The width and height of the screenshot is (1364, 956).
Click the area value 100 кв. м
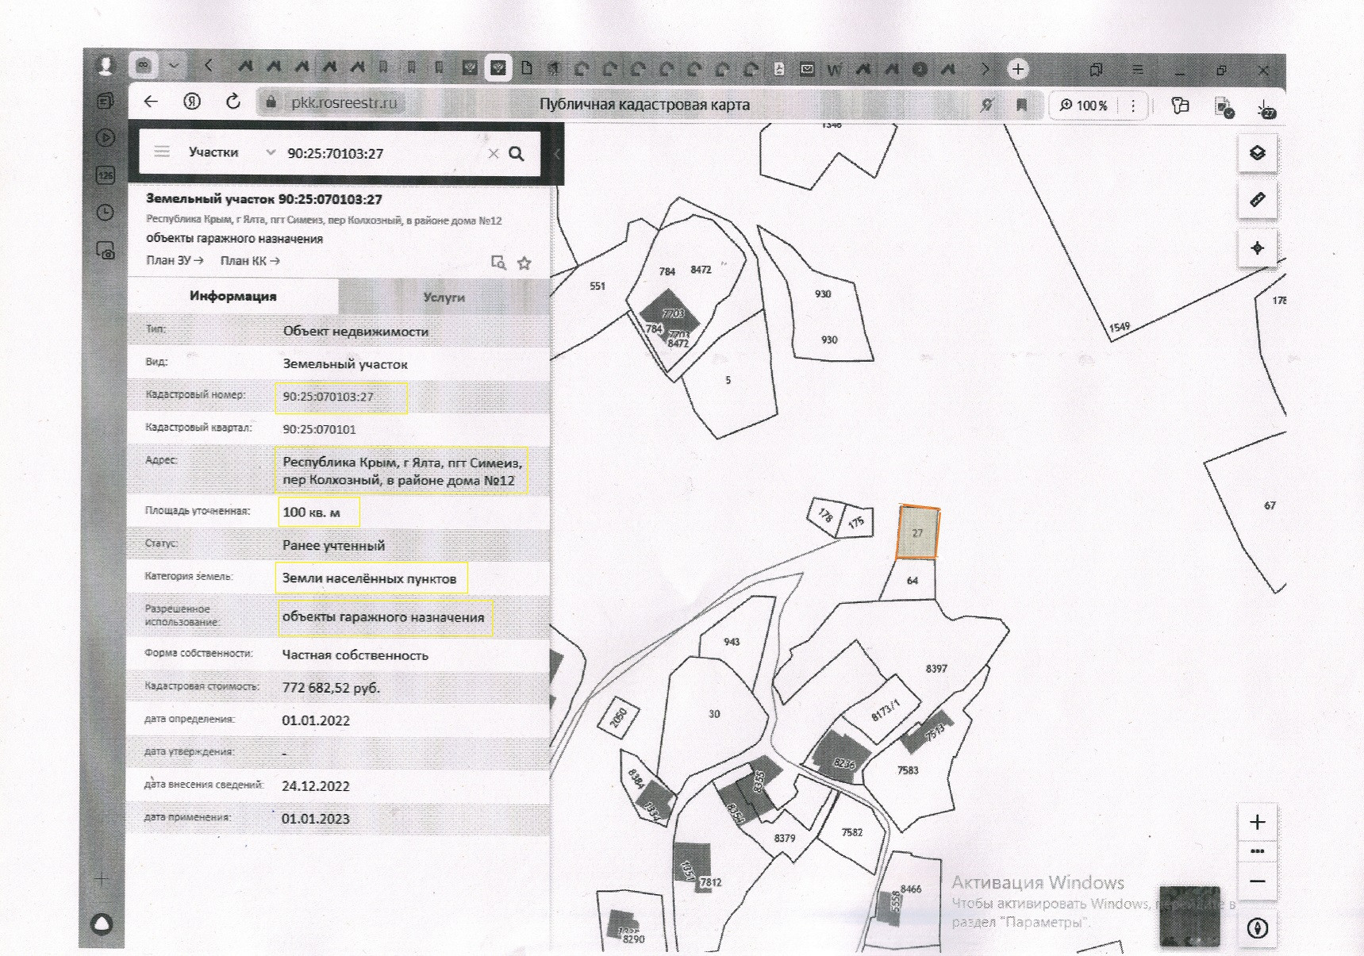[311, 512]
